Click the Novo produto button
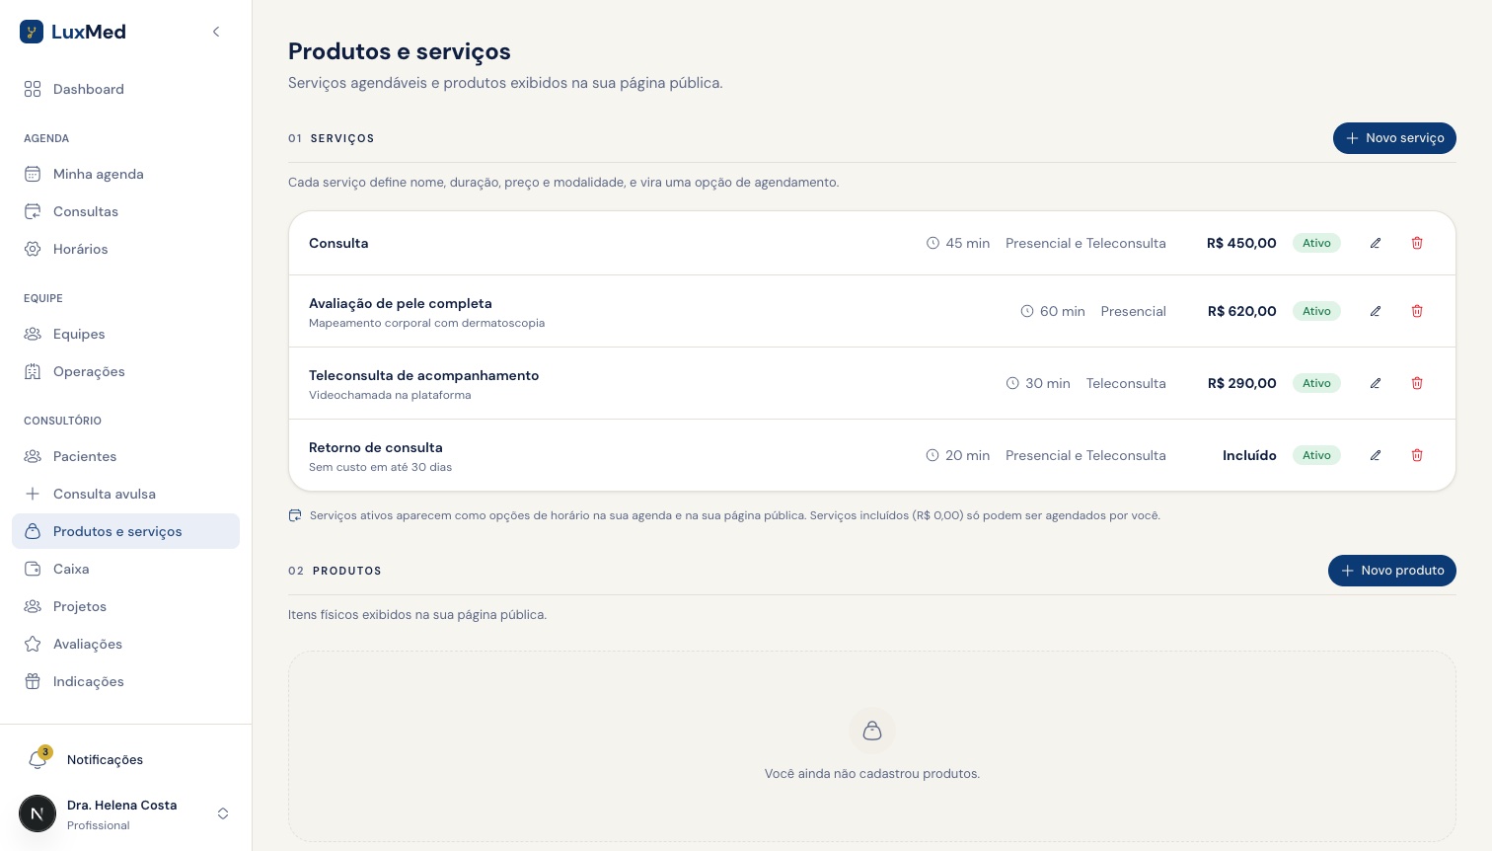Image resolution: width=1492 pixels, height=851 pixels. pyautogui.click(x=1392, y=571)
